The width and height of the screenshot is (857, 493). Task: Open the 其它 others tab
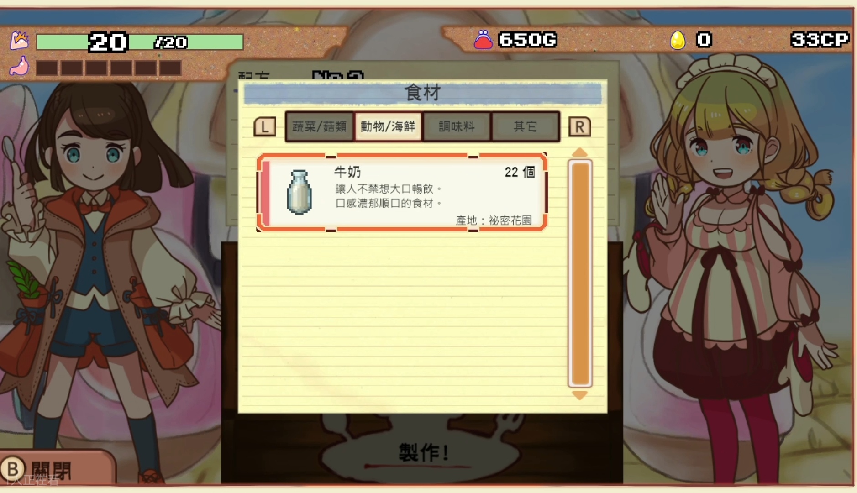tap(525, 126)
